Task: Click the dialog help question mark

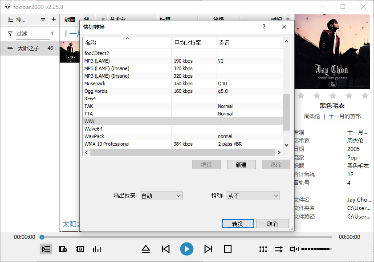Action: click(264, 27)
